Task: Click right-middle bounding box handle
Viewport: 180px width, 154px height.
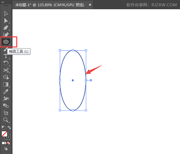Action: (x=86, y=80)
